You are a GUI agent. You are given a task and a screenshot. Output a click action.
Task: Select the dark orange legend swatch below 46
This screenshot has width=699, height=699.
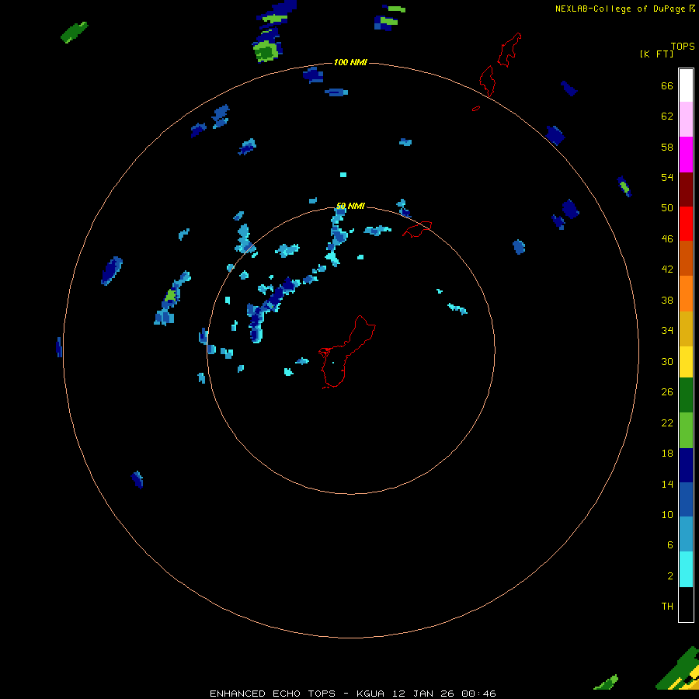coord(686,258)
